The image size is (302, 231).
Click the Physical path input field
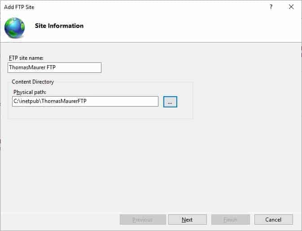[x=85, y=101]
